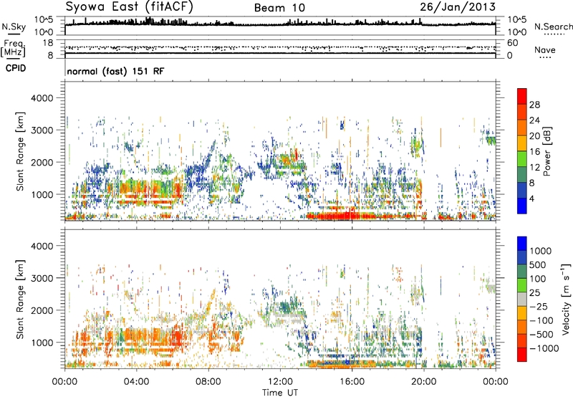This screenshot has width=573, height=397.
Task: Click the '18' frequency axis tick label
Action: tap(48, 43)
